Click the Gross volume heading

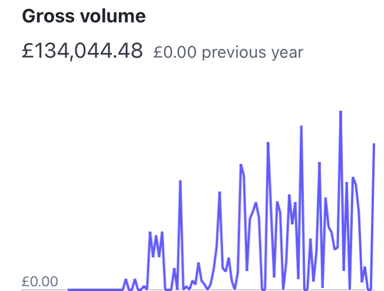coord(84,16)
